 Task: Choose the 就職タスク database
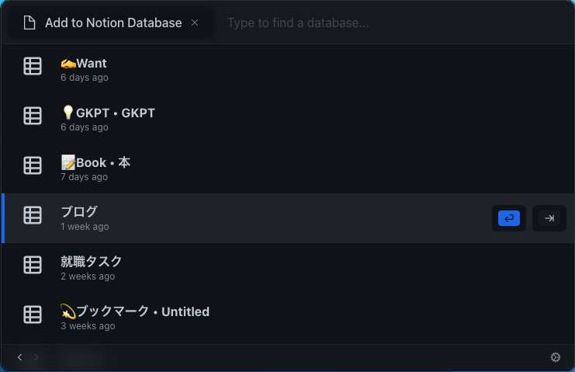(288, 268)
